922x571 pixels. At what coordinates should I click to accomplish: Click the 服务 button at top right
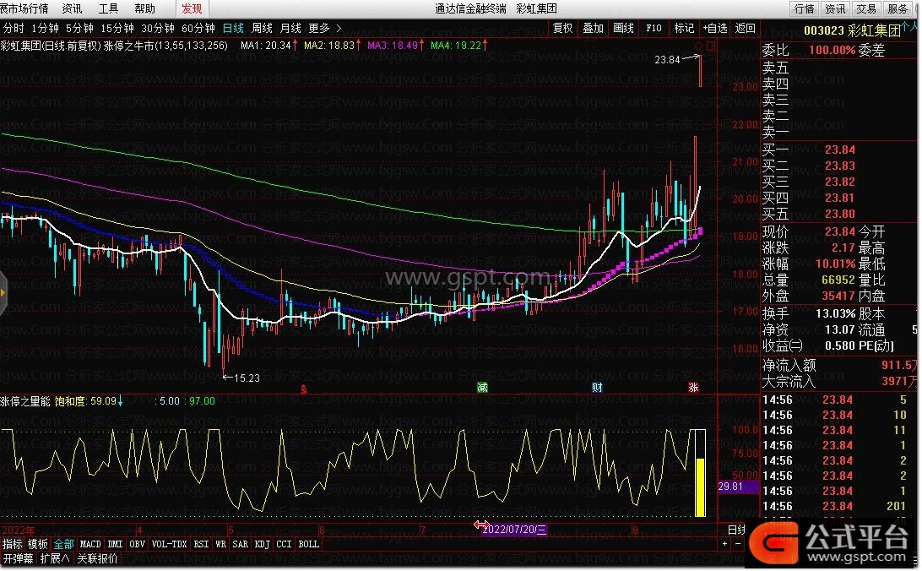(x=898, y=8)
